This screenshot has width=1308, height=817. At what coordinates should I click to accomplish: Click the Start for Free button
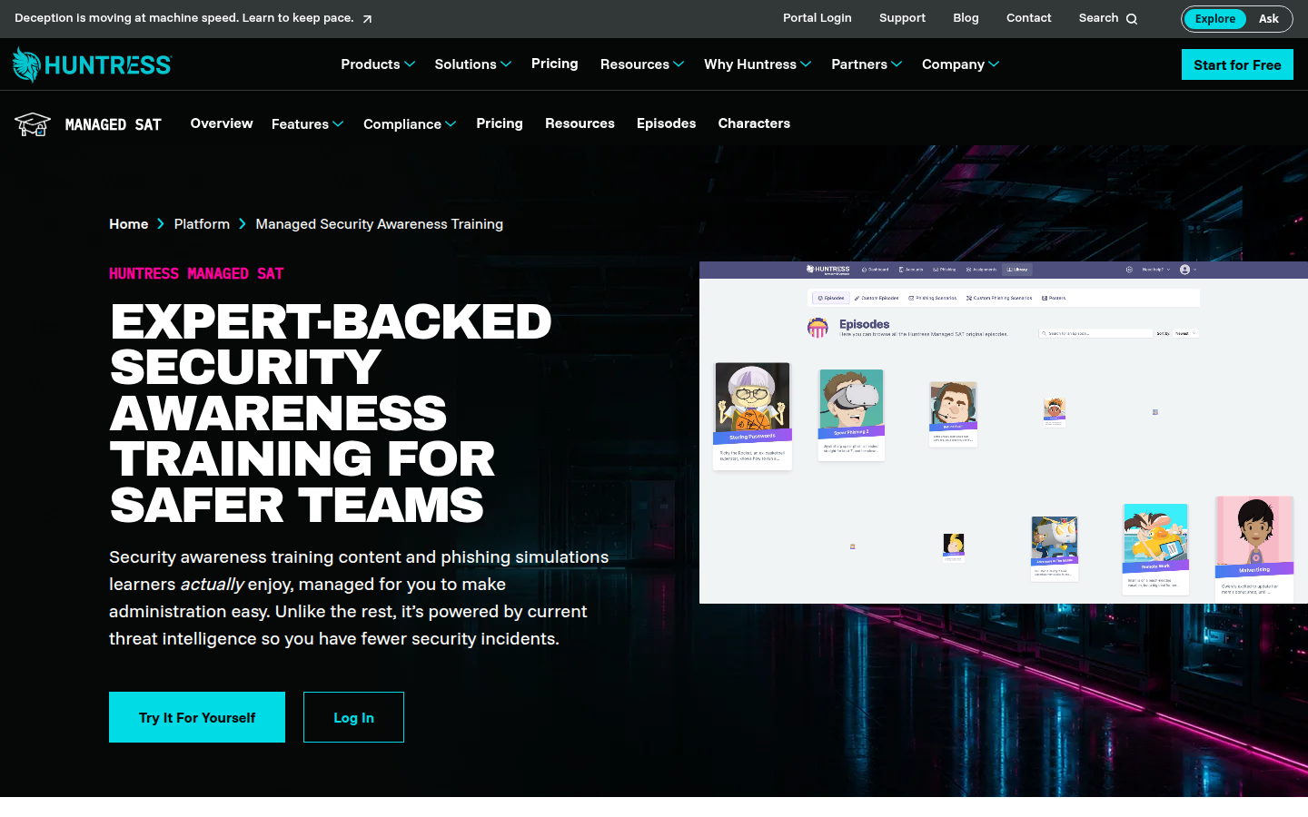1237,64
